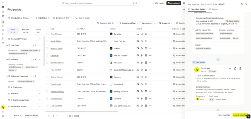The height and width of the screenshot is (119, 251).
Task: Click the Save search button
Action: click(146, 23)
